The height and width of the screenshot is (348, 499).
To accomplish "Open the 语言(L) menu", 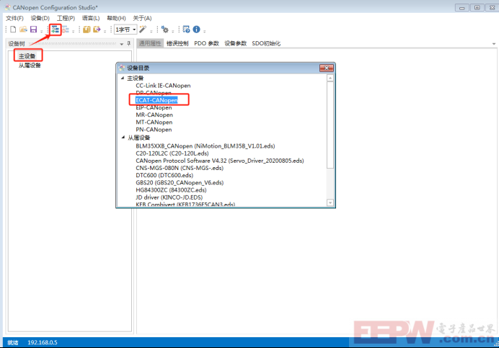I will pos(91,18).
